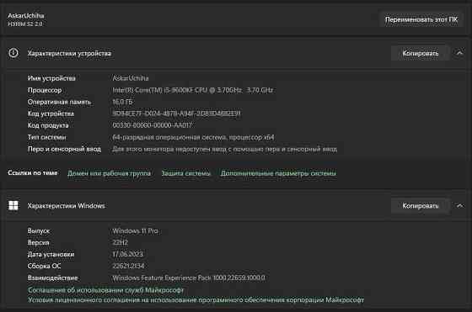Click the Windows 11 Pro edition value

tap(135, 231)
